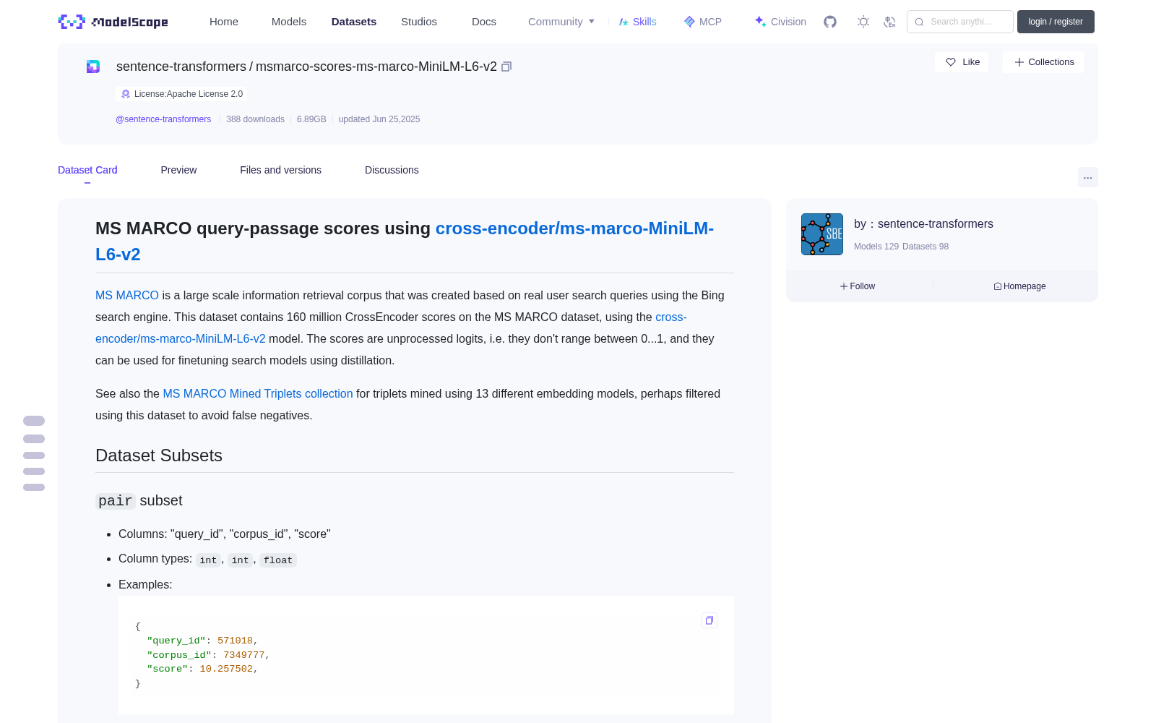Jump to last outline marker on left
The image size is (1156, 723).
(34, 487)
